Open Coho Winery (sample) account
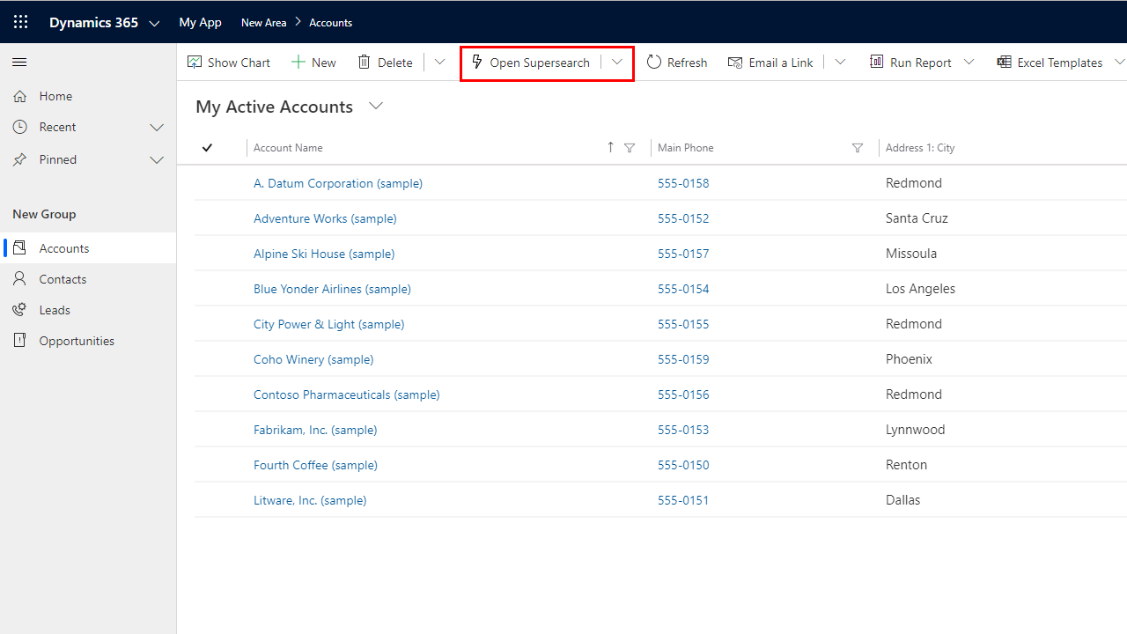Viewport: 1127px width, 634px height. point(313,359)
